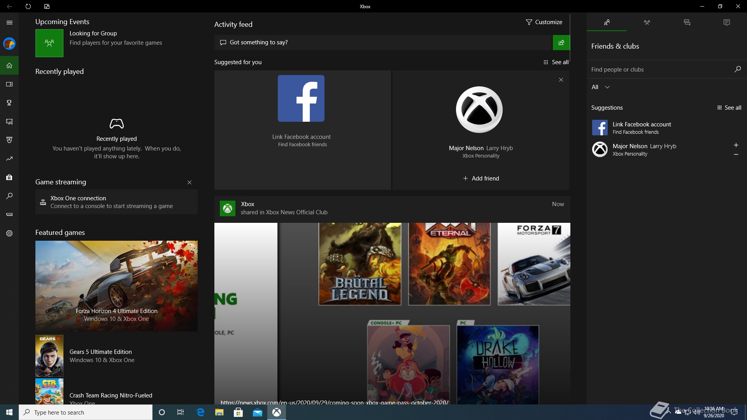Expand the All filter dropdown
Viewport: 747px width, 420px height.
(600, 87)
